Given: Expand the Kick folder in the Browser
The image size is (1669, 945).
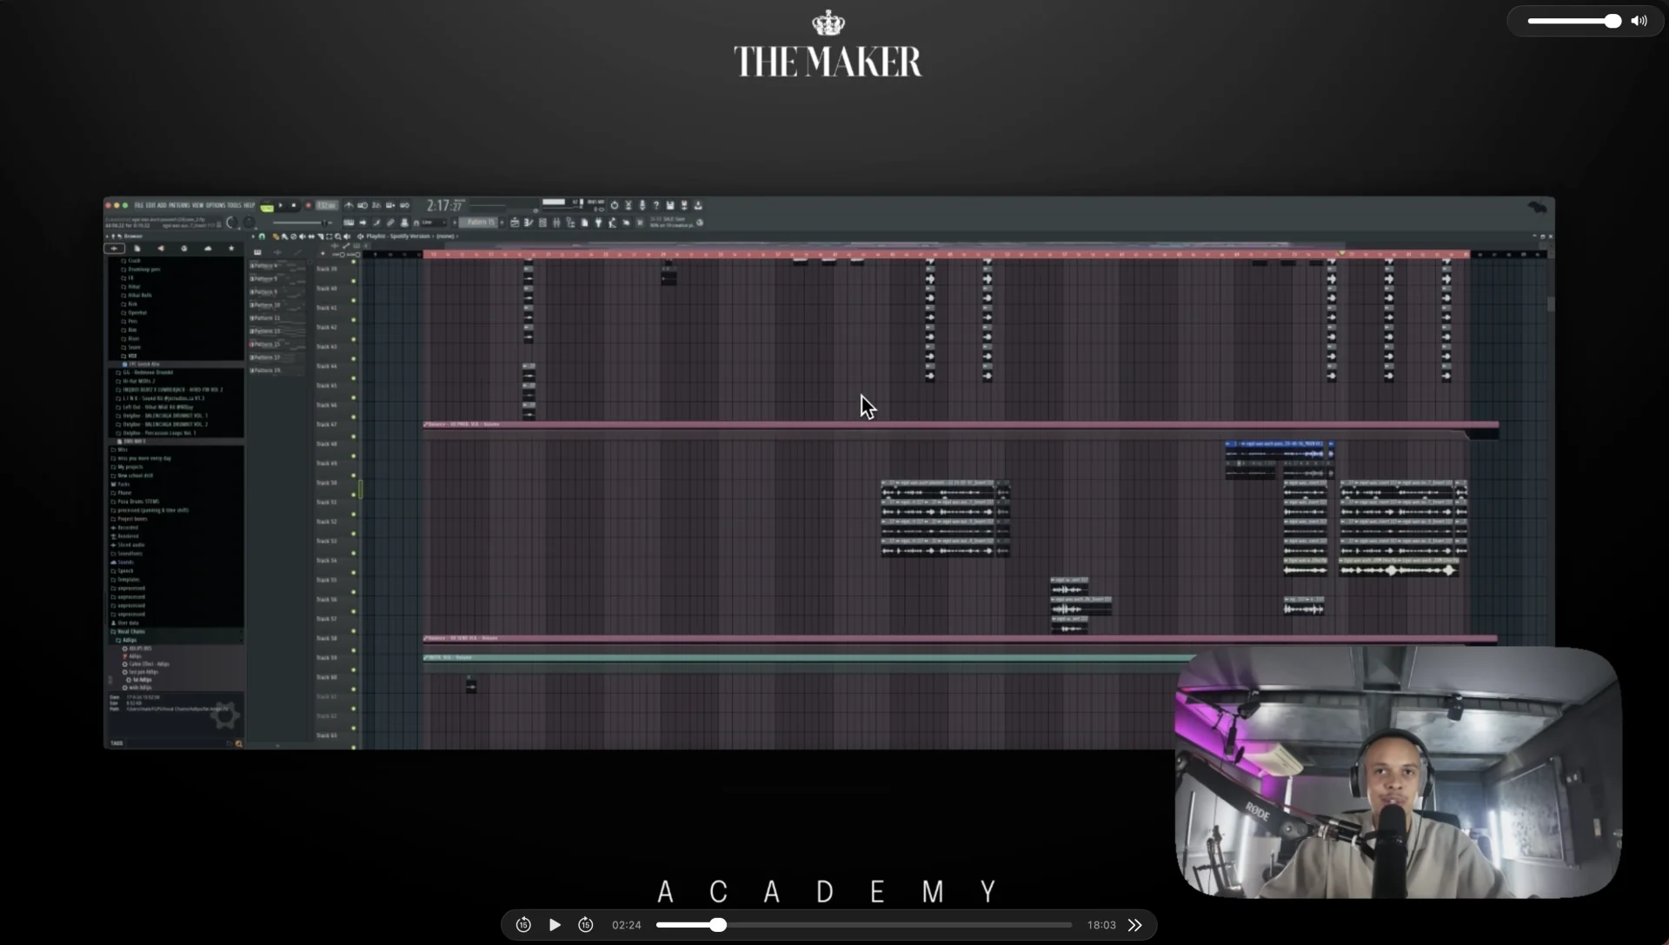Looking at the screenshot, I should [132, 304].
